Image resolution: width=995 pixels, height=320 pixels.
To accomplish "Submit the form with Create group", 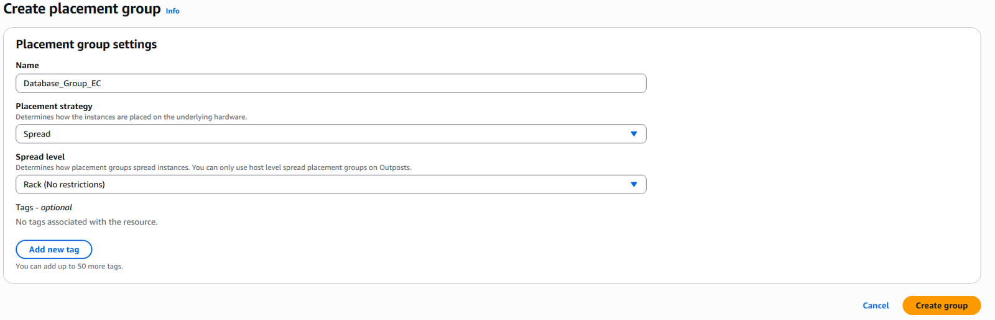I will (942, 305).
